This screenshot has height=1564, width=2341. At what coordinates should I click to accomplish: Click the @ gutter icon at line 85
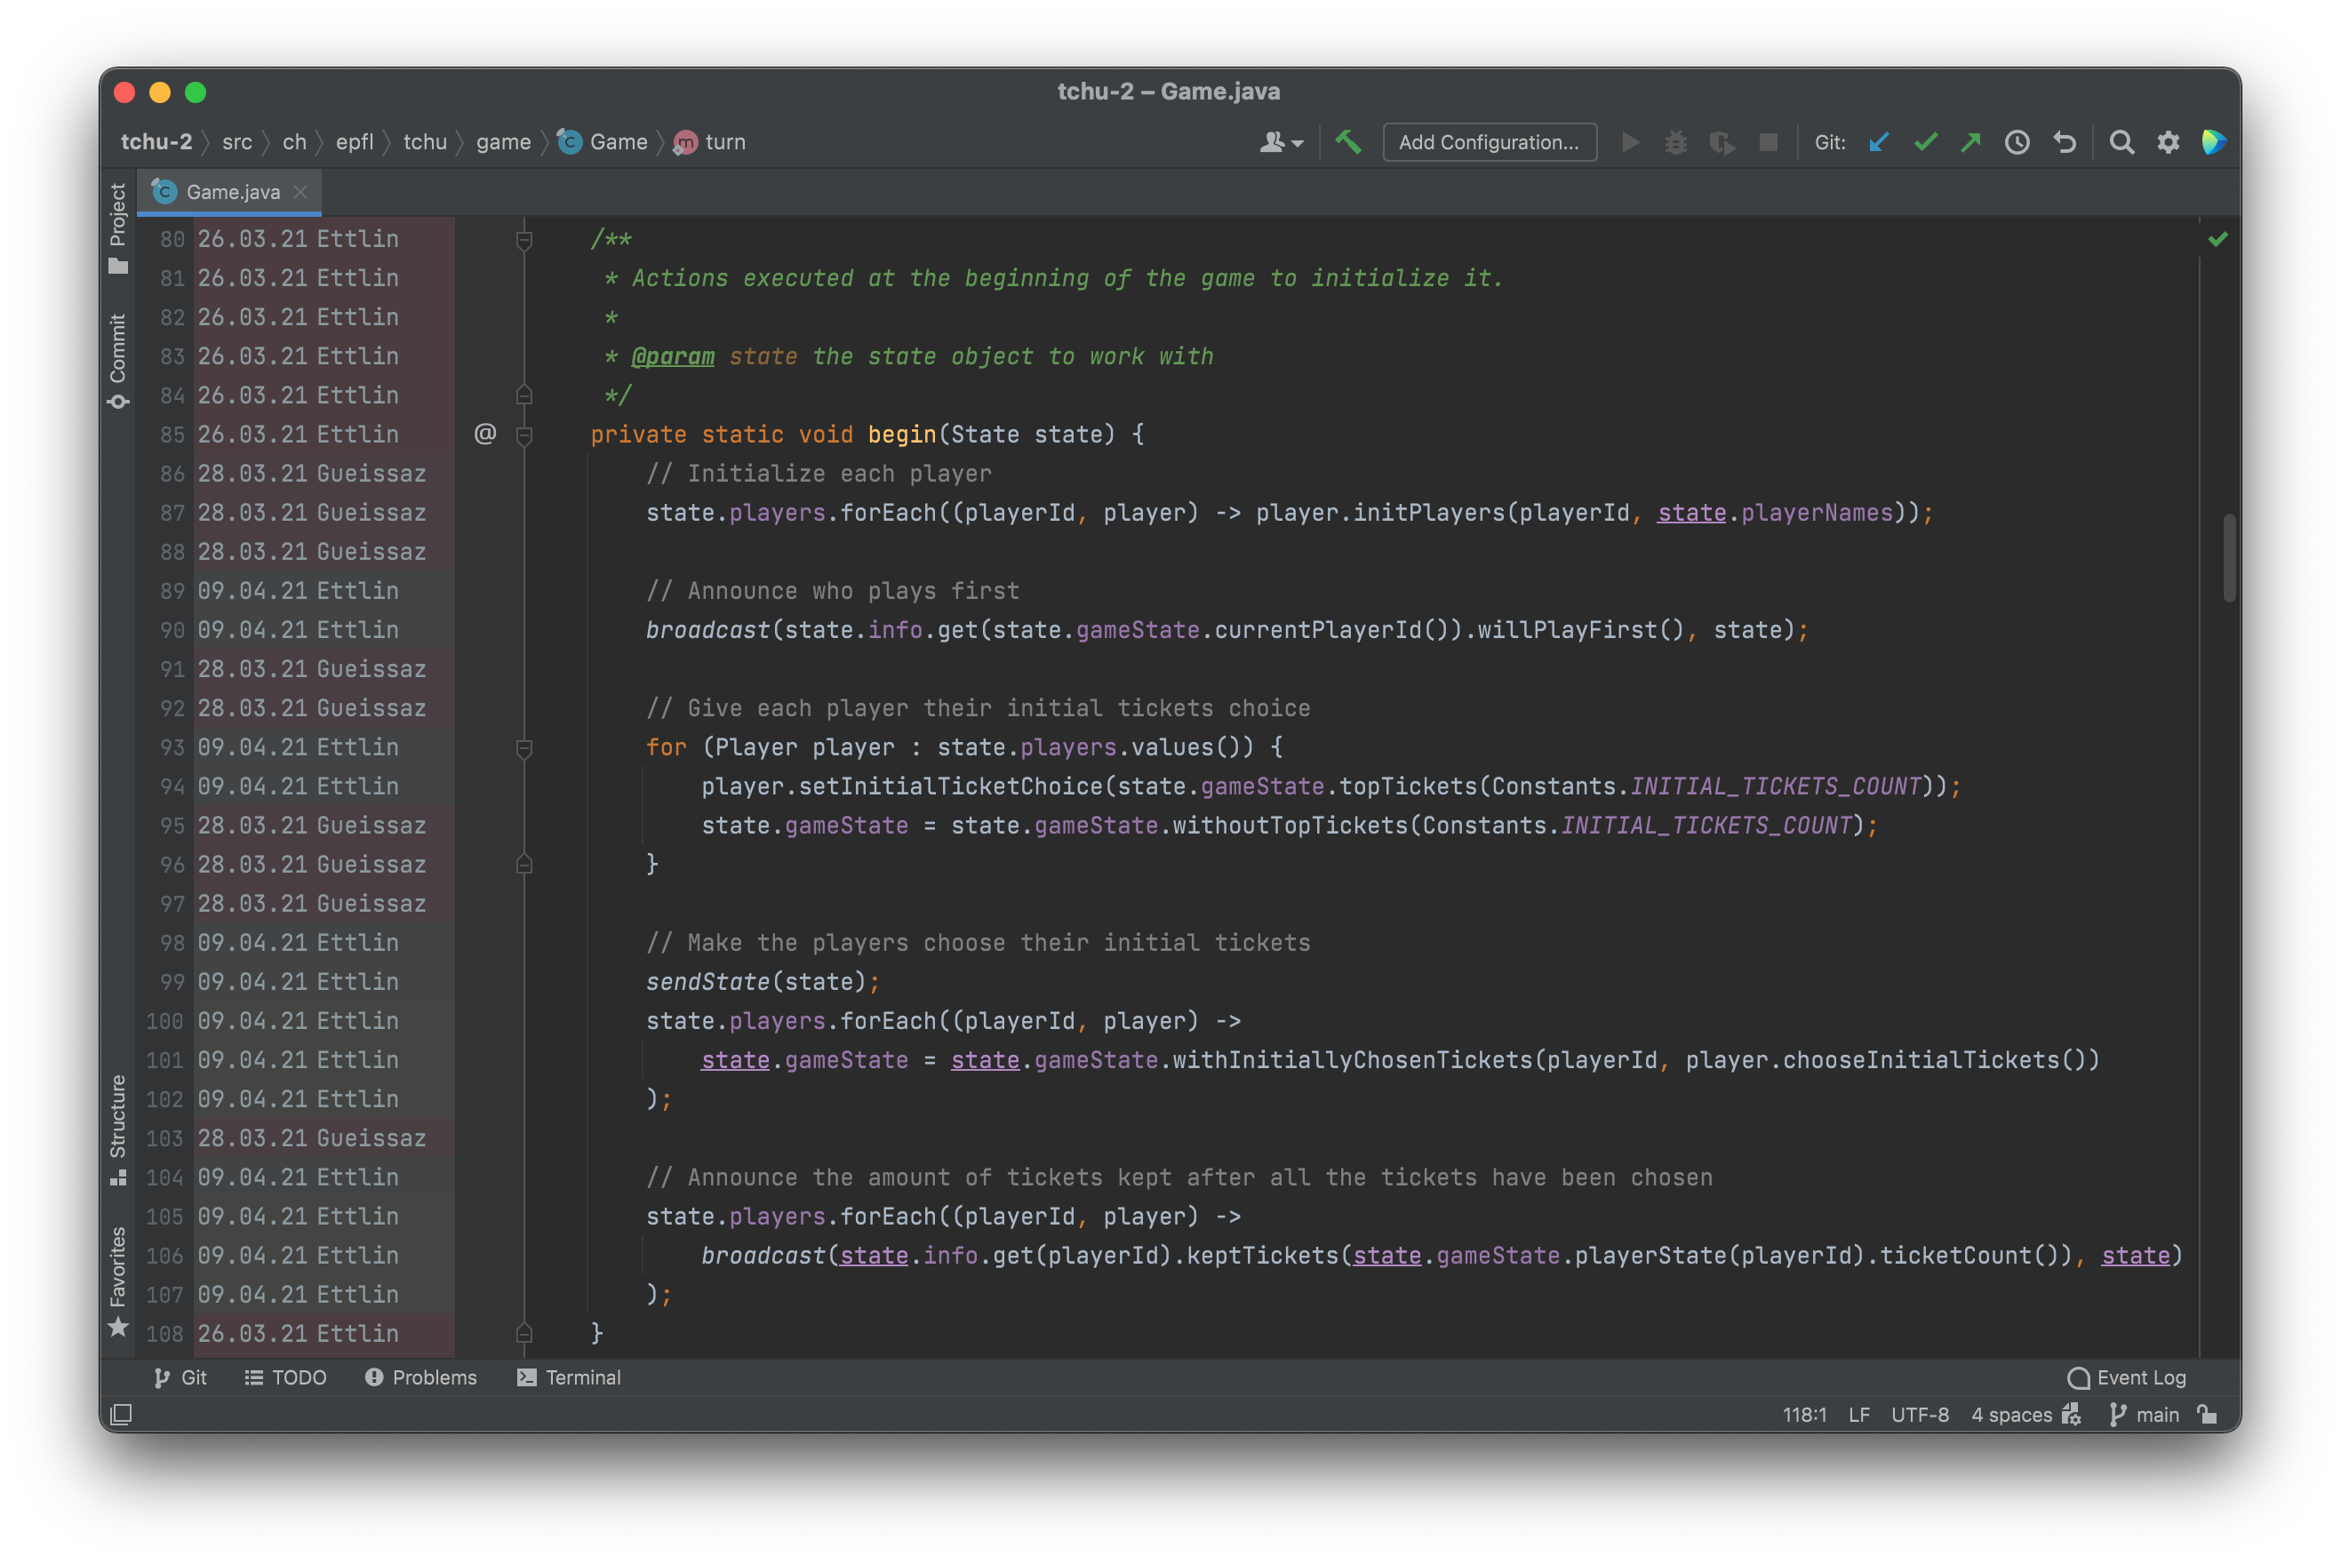click(x=484, y=434)
